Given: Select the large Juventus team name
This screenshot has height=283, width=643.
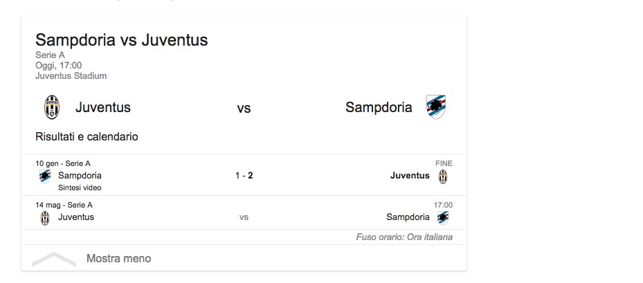Looking at the screenshot, I should click(x=103, y=107).
